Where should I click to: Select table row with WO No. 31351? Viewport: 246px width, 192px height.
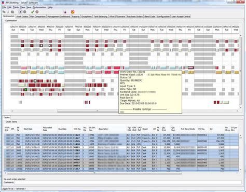coord(121,157)
